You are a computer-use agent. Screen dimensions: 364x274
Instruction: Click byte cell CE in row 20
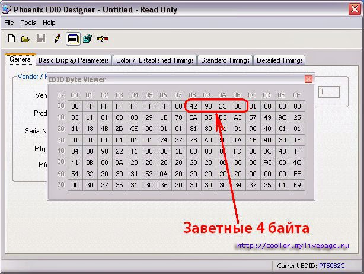[x=134, y=129]
